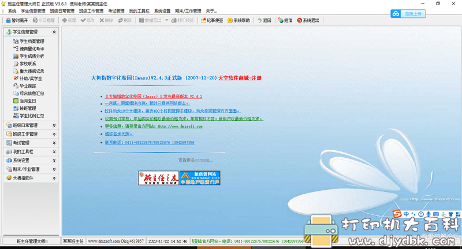
Task: Click the 打印预览 toolbar button
Action: (182, 20)
